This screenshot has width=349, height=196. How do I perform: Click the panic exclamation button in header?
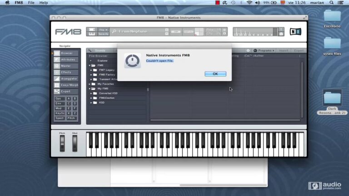(x=281, y=29)
